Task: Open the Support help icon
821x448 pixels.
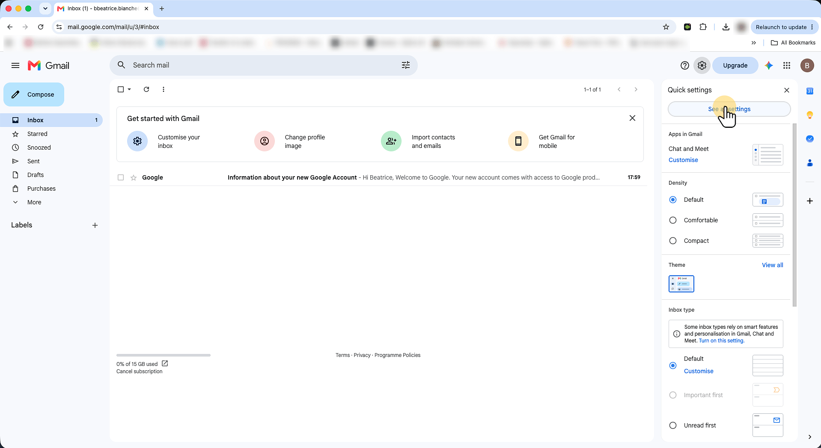Action: tap(684, 65)
